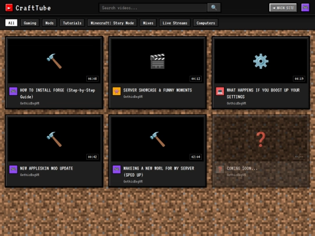The image size is (315, 236).
Task: Open Makeing a New Worl video title
Action: (x=159, y=171)
